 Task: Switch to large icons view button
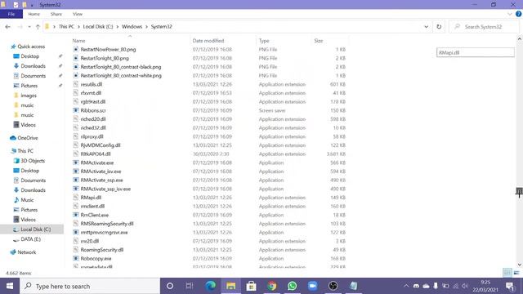click(516, 273)
